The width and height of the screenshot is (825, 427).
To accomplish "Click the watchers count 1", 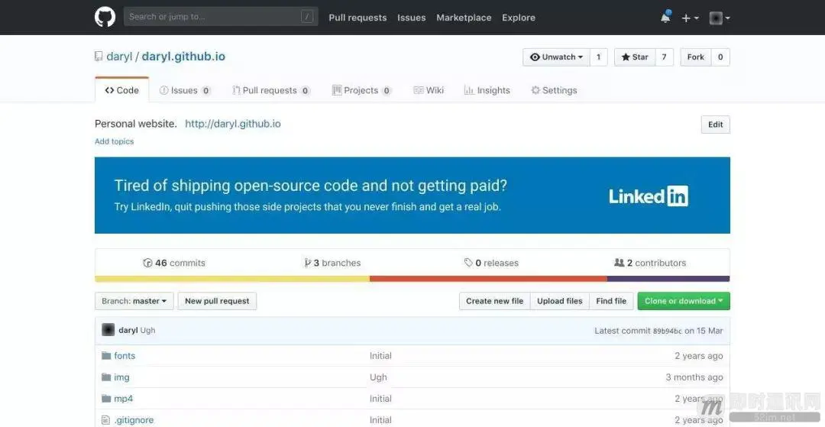I will (598, 57).
